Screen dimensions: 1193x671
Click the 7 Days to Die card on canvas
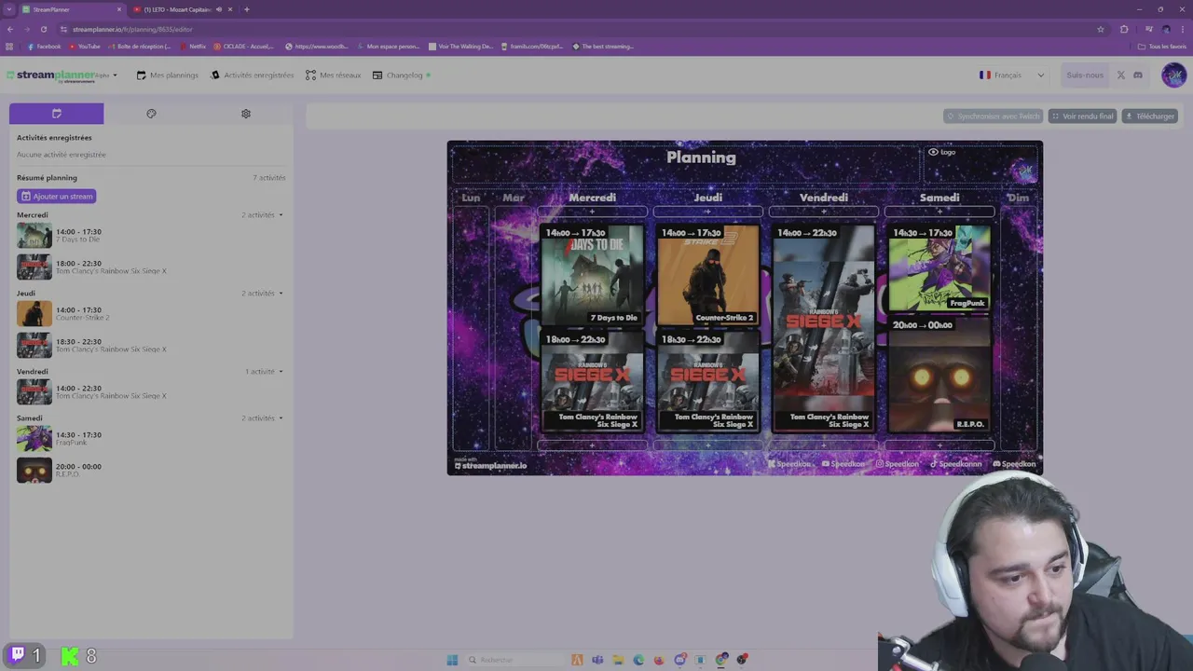[x=592, y=275]
